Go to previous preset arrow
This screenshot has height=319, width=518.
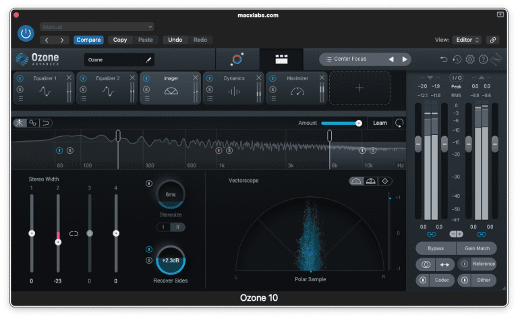[x=47, y=40]
